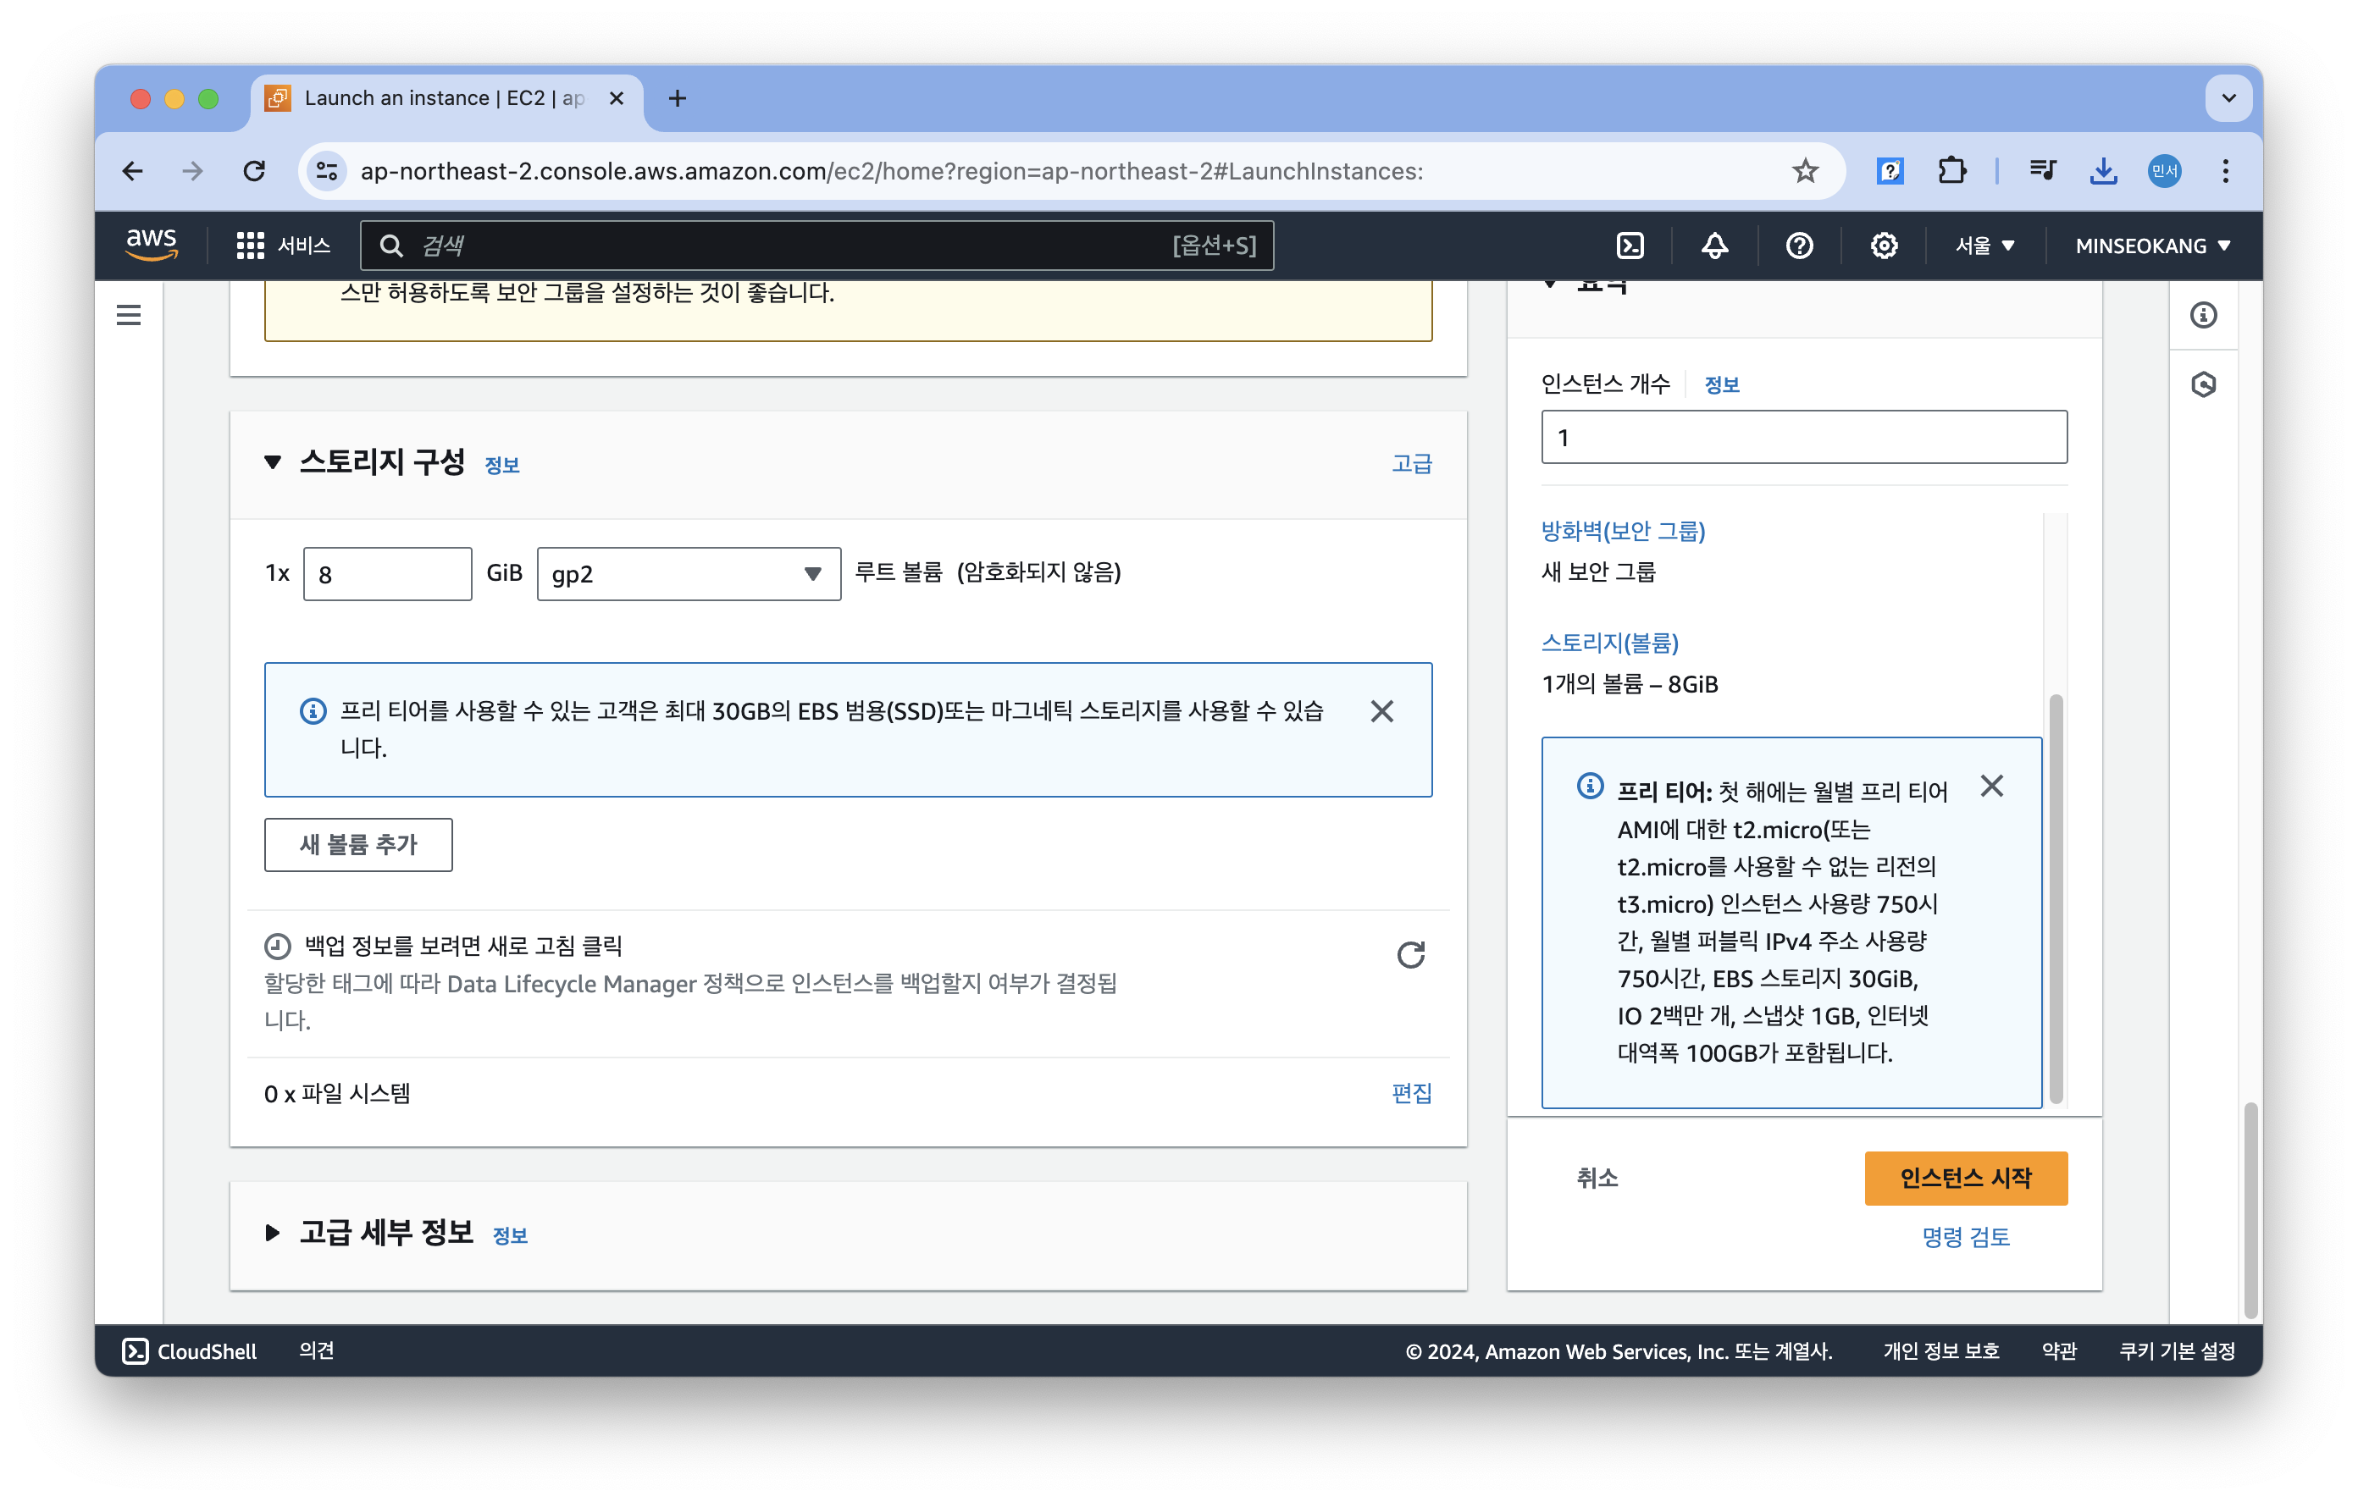Open the MINSEOKANG account menu
Viewport: 2358px width, 1502px height.
(x=2152, y=246)
